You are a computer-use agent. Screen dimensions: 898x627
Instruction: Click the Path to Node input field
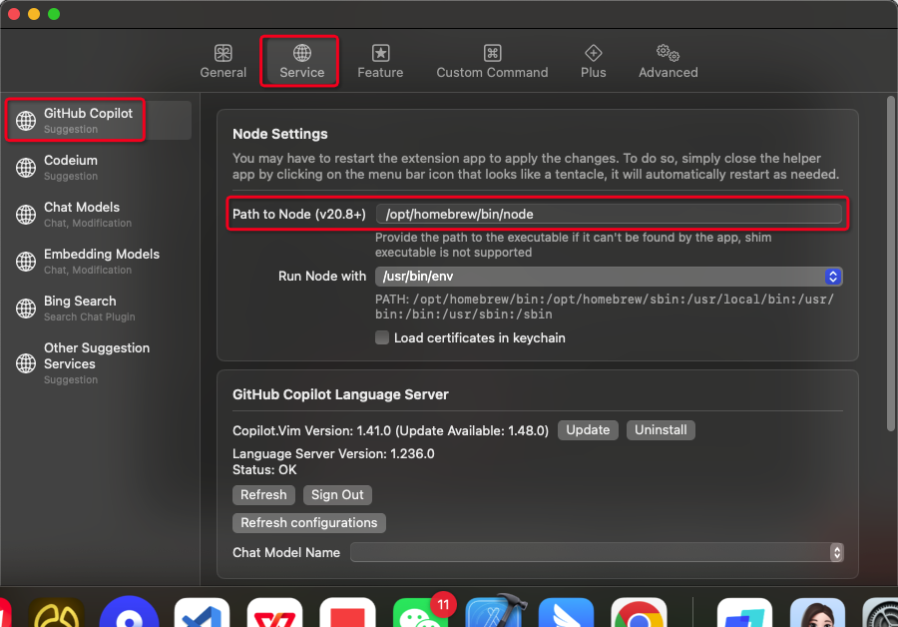click(x=609, y=214)
